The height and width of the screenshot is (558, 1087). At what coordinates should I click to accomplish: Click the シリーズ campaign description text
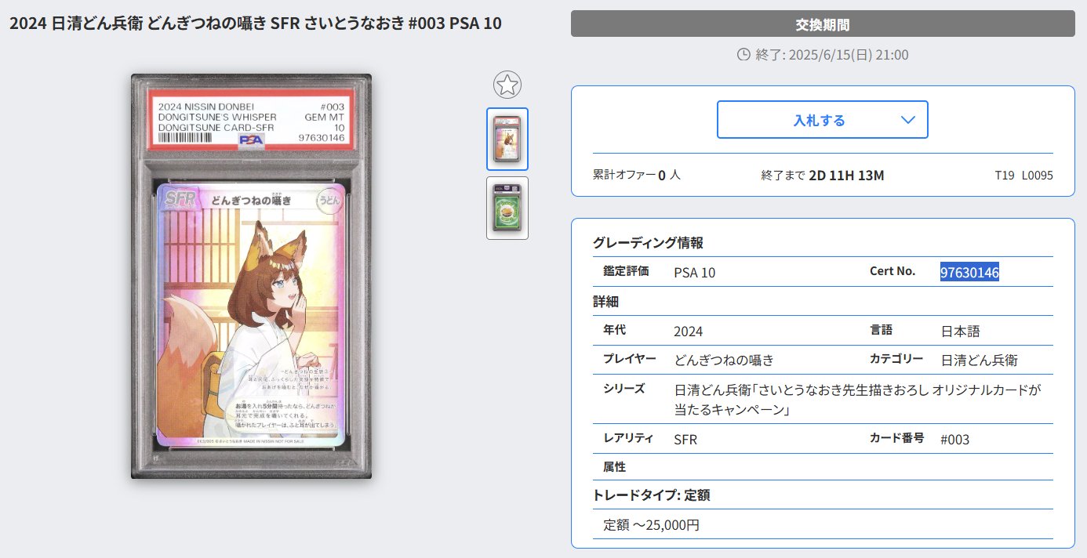857,400
